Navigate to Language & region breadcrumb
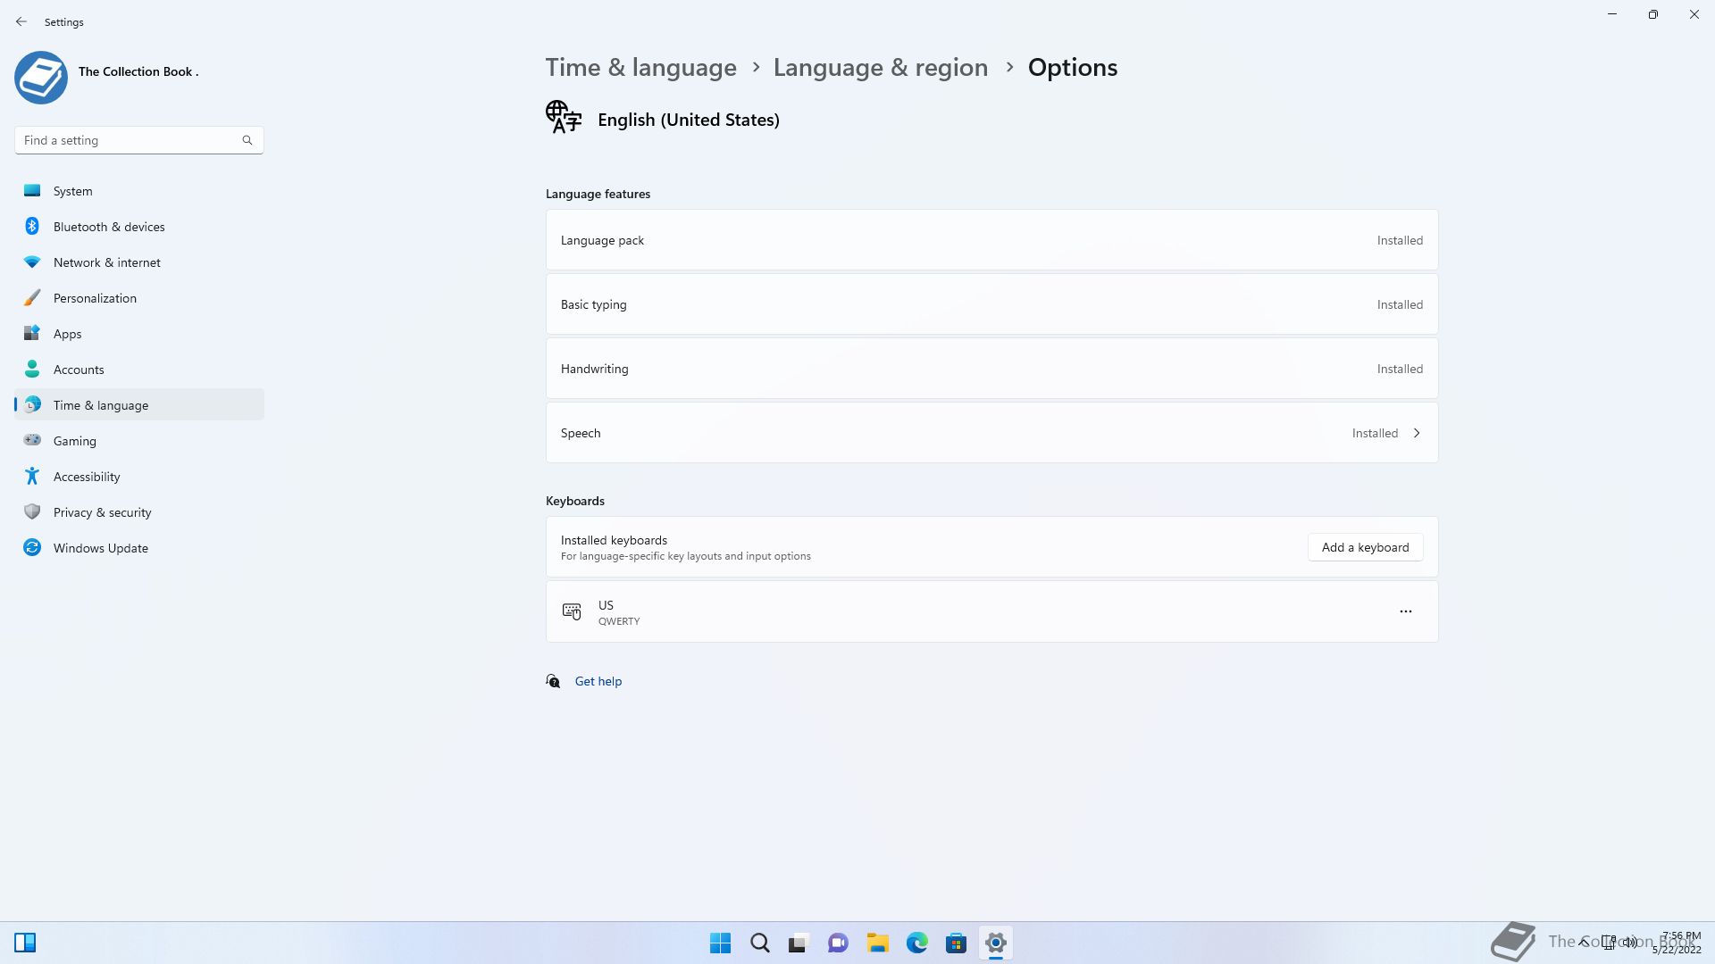1715x964 pixels. pyautogui.click(x=880, y=68)
